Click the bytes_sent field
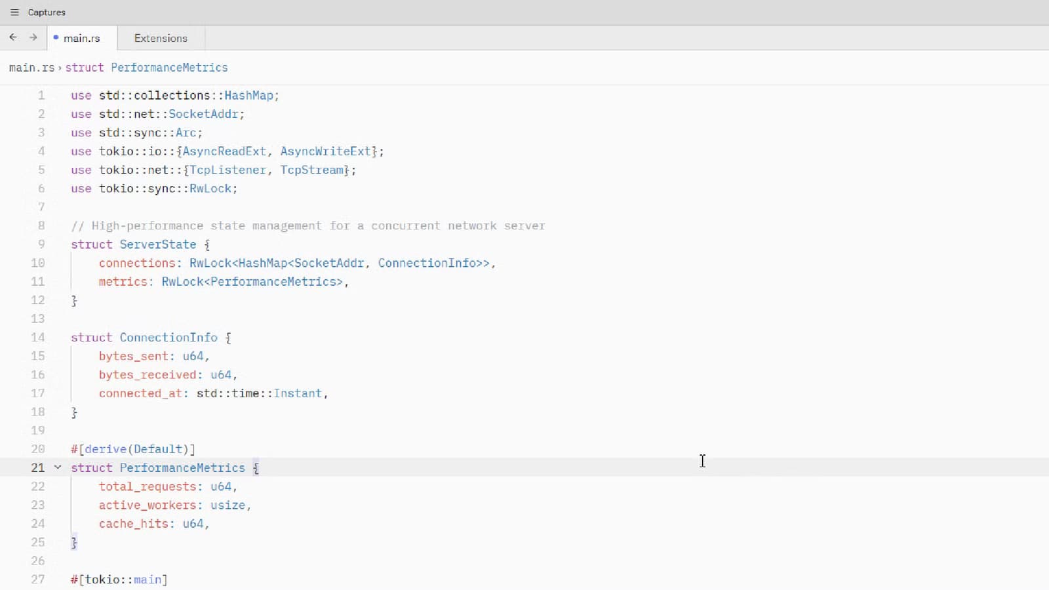The height and width of the screenshot is (590, 1049). 134,356
